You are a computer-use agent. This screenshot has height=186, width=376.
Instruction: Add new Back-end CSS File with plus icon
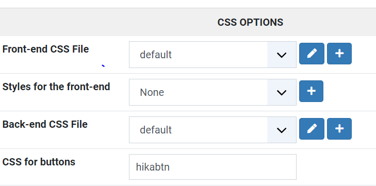tap(339, 129)
